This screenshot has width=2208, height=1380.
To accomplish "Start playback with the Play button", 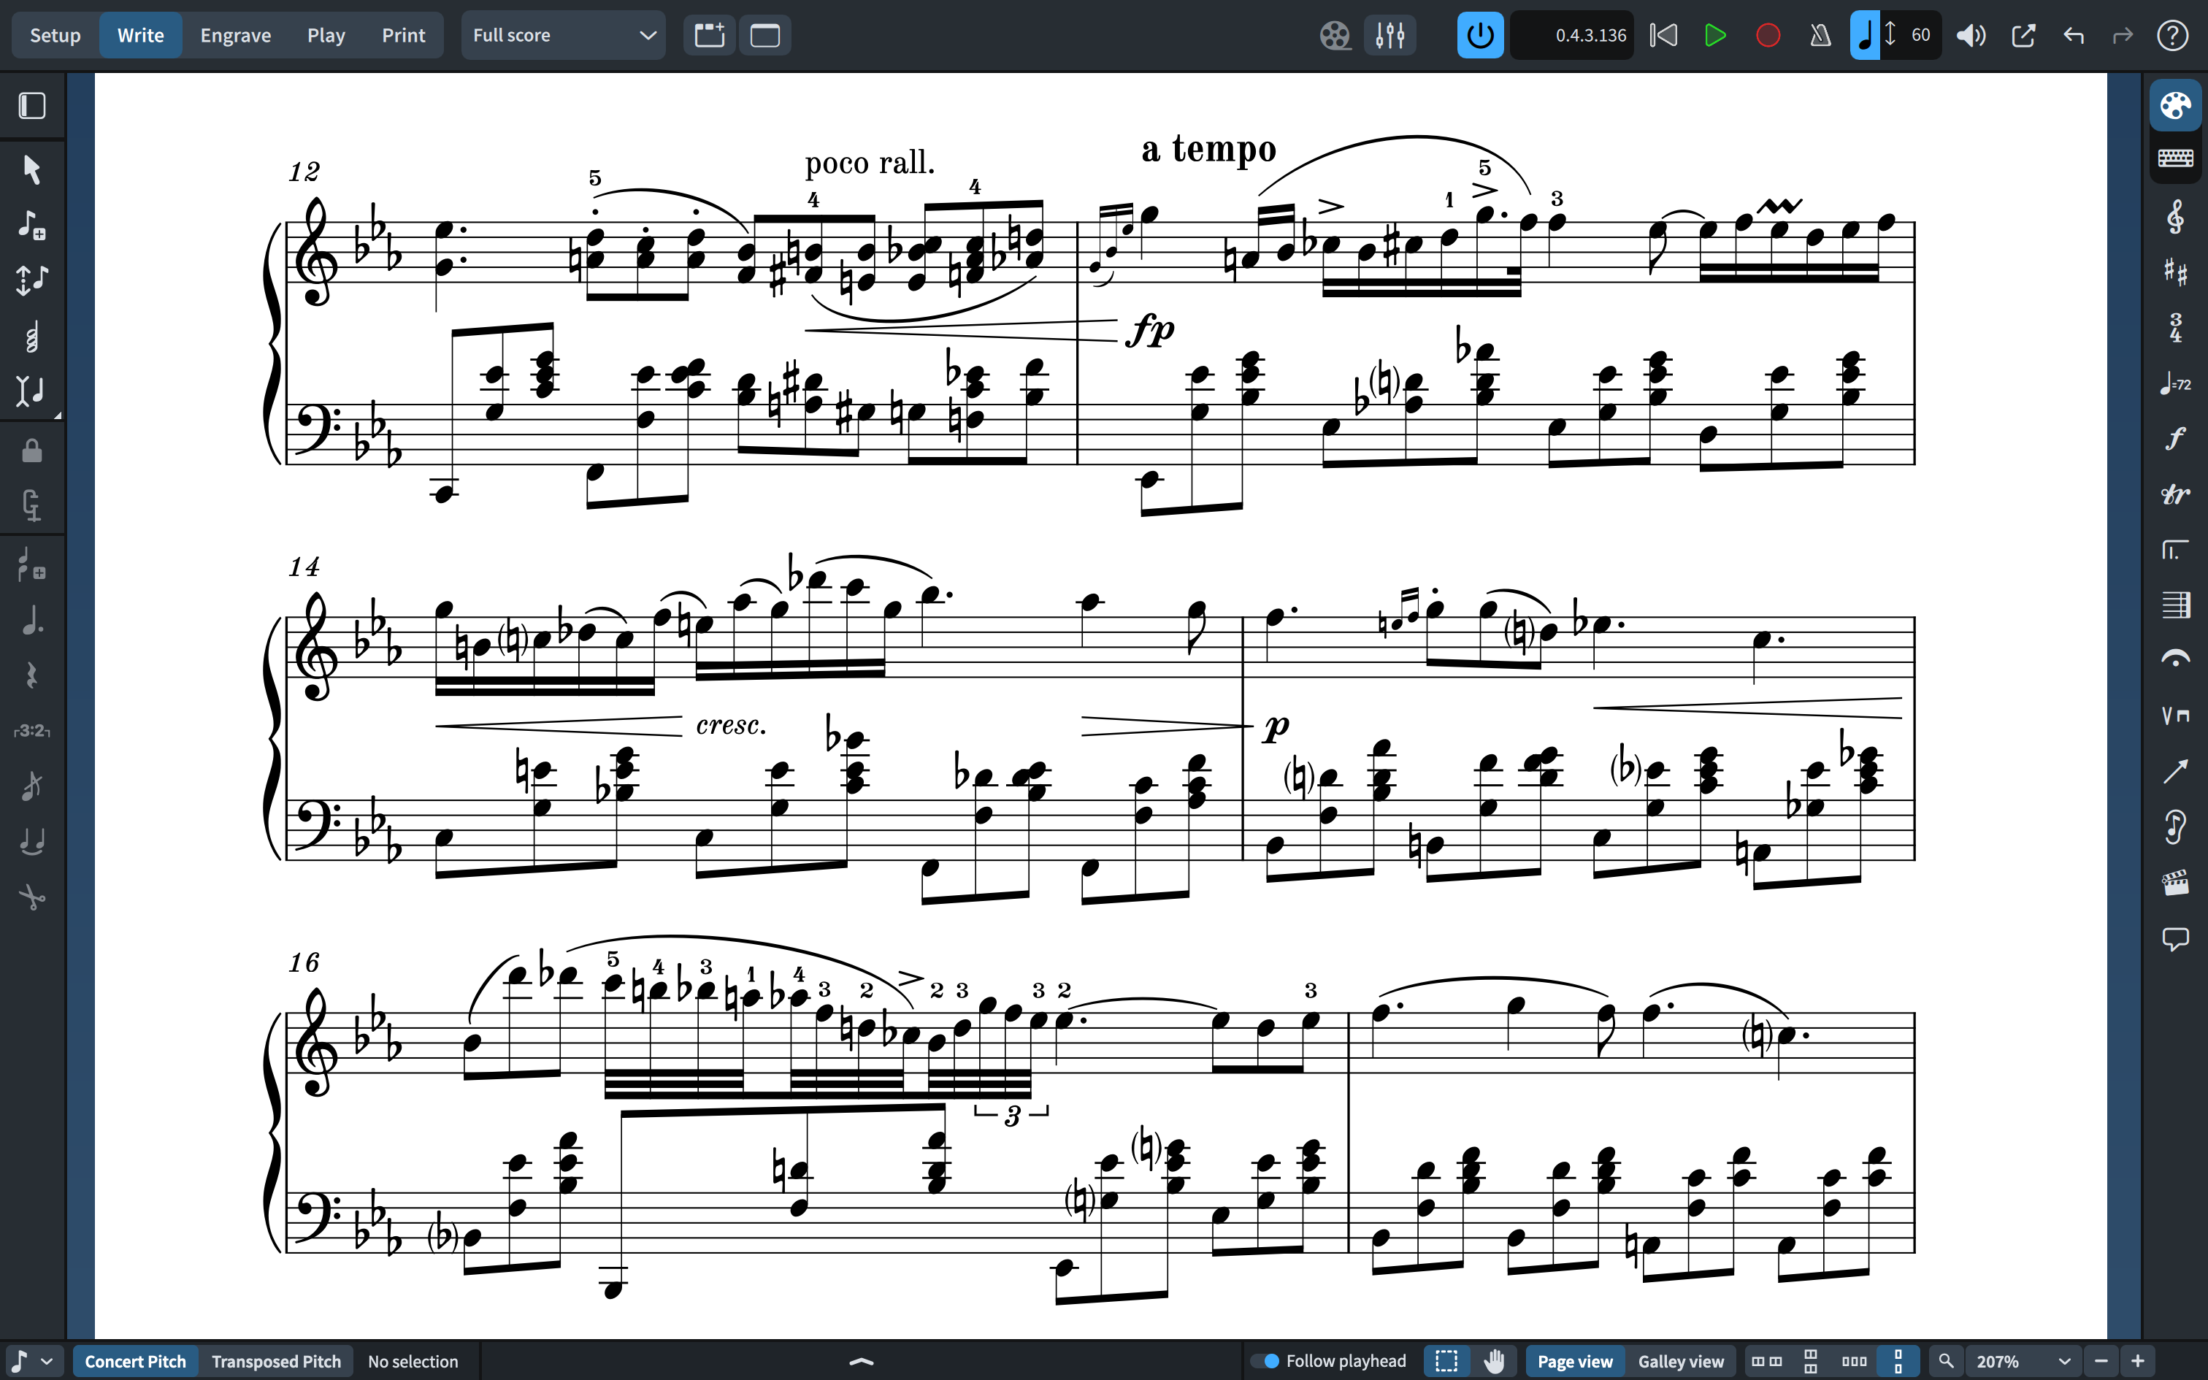I will tap(1715, 35).
